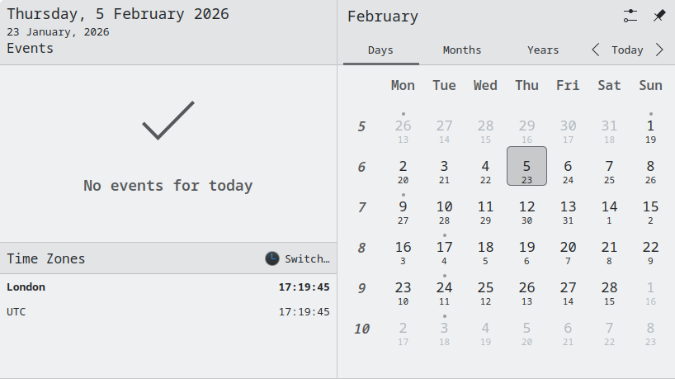The image size is (675, 379).
Task: Pin the calendar popup open
Action: (x=658, y=16)
